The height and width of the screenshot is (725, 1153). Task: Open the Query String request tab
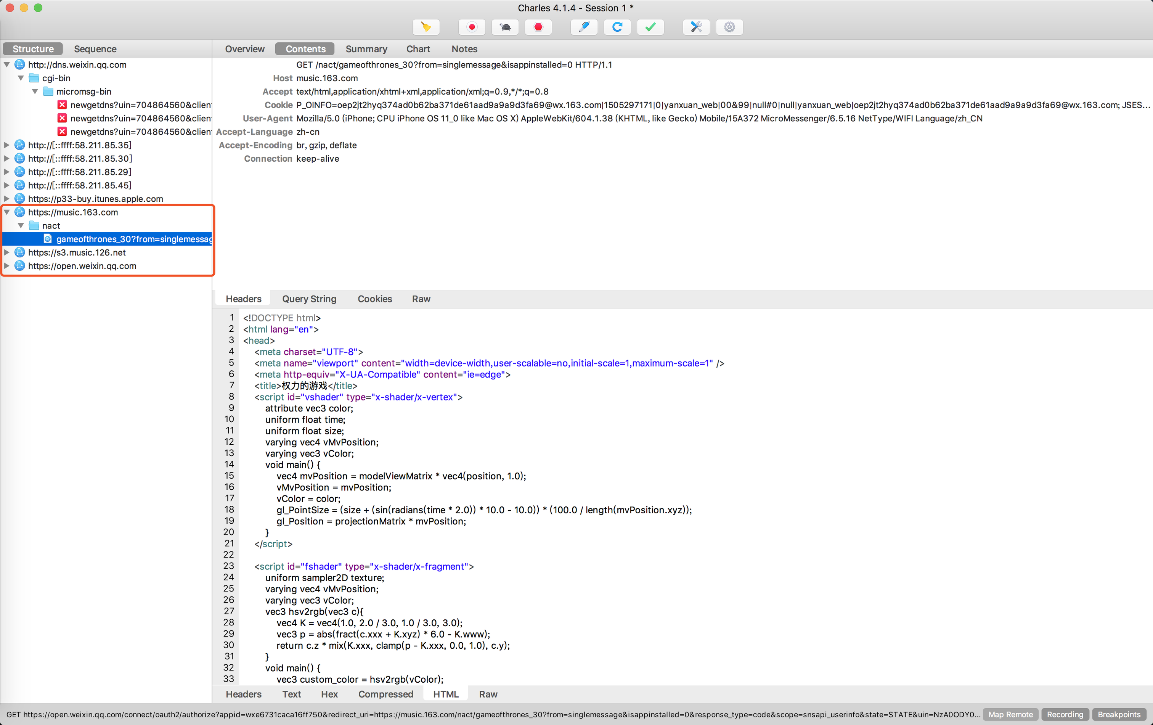click(x=309, y=299)
